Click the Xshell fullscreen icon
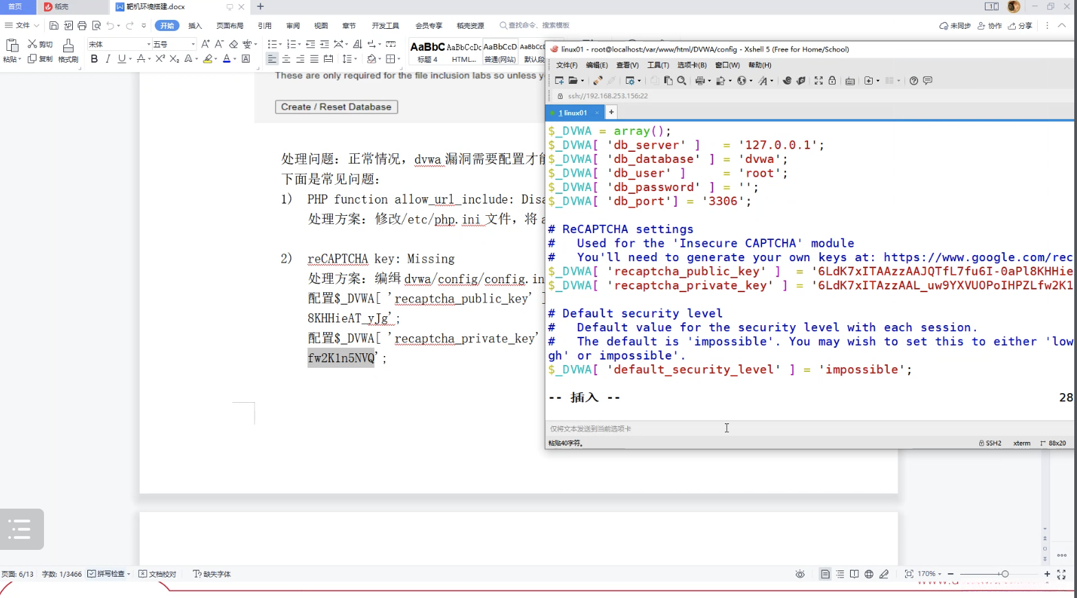Screen dimensions: 1077x598 click(x=818, y=80)
